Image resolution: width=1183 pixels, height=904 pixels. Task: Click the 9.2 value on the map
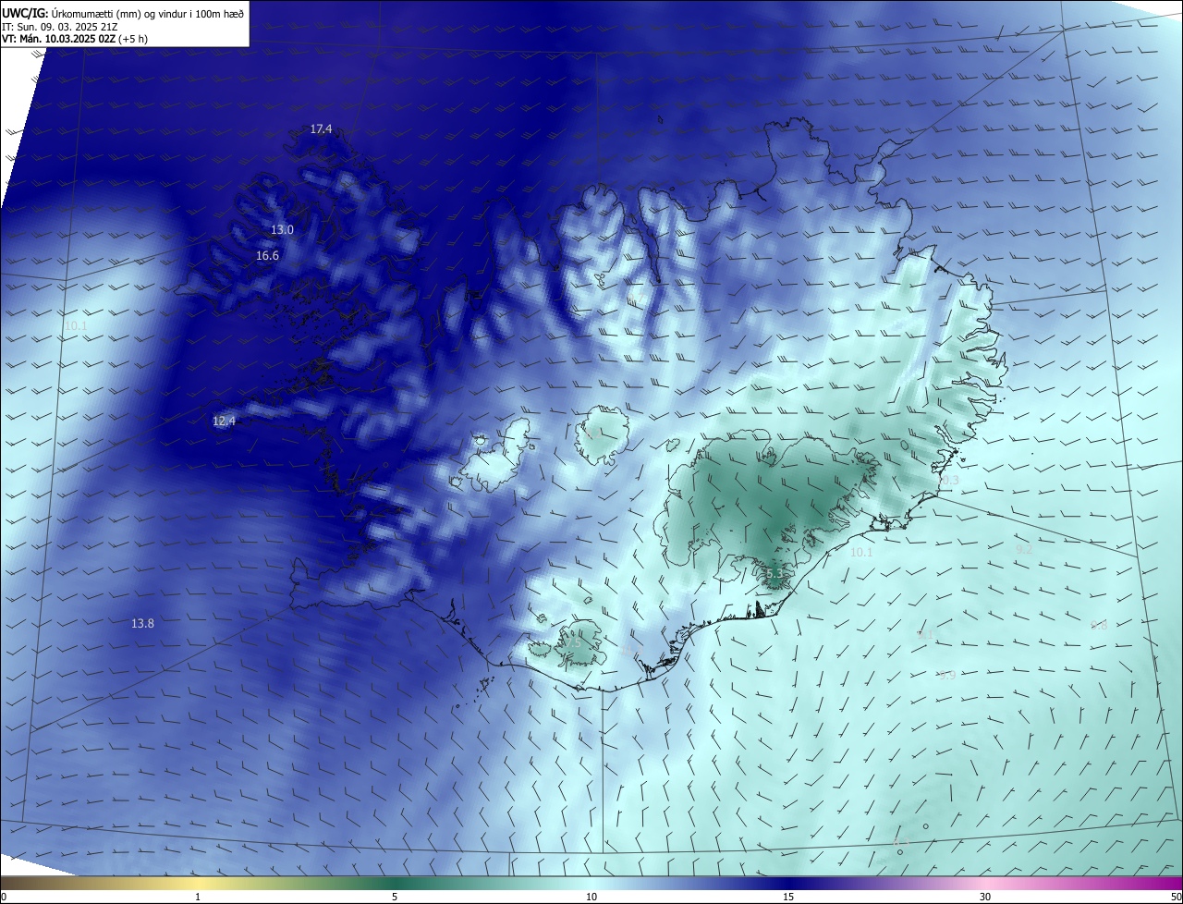(1024, 549)
